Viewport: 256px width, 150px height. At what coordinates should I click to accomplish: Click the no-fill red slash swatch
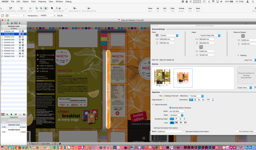click(3, 16)
